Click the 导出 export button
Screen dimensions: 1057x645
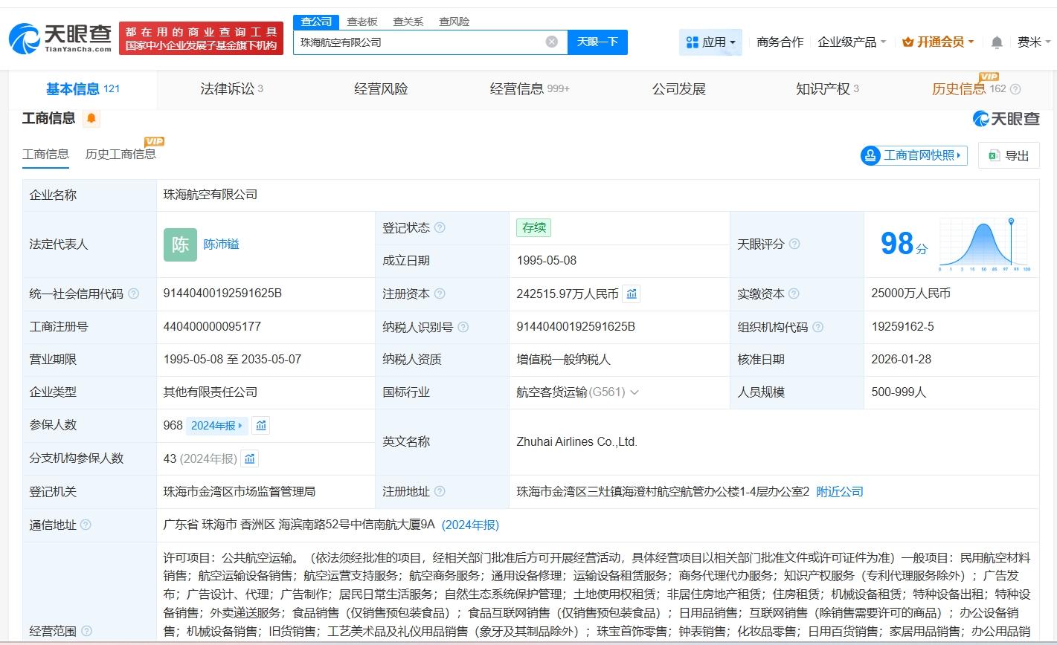pos(1009,155)
